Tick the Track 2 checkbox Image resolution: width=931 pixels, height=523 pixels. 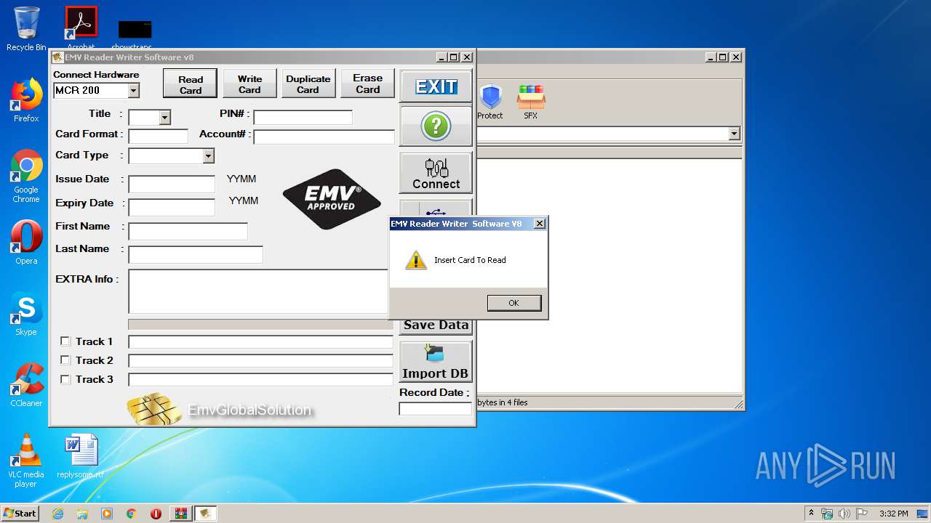tap(65, 360)
